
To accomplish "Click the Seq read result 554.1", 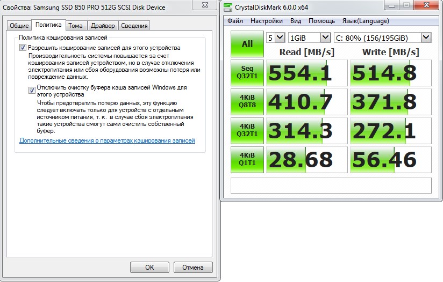I will [x=307, y=73].
